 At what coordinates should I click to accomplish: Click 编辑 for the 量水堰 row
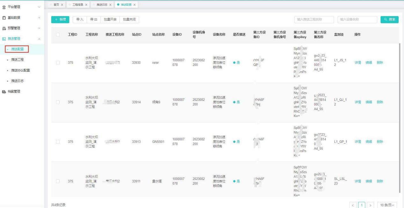click(369, 181)
